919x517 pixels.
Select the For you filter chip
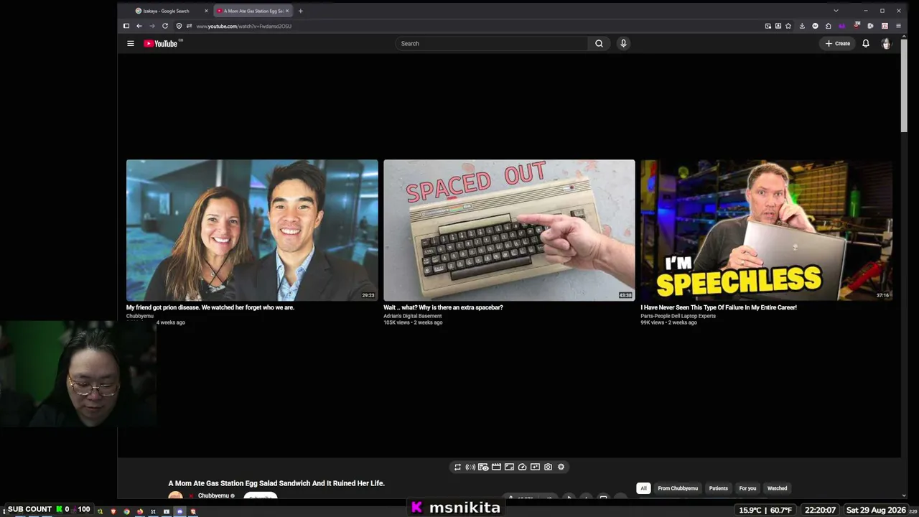[x=747, y=488]
